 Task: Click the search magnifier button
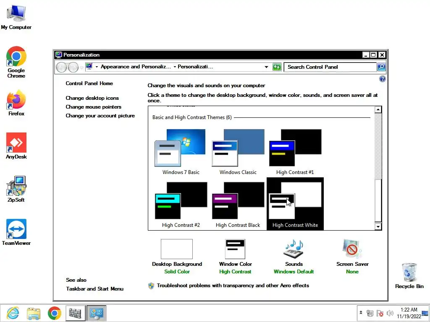tap(381, 67)
